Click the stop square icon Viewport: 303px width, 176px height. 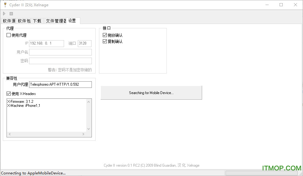coord(11,14)
